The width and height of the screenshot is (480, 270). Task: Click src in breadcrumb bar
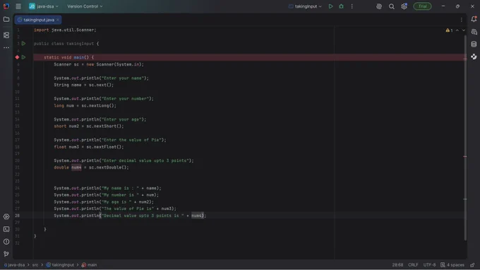(x=35, y=265)
